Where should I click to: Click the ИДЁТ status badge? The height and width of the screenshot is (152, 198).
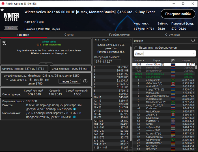(x=11, y=28)
